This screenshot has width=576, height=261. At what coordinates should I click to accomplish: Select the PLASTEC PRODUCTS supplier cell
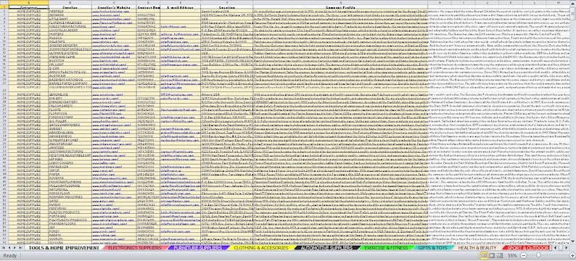[x=70, y=212]
